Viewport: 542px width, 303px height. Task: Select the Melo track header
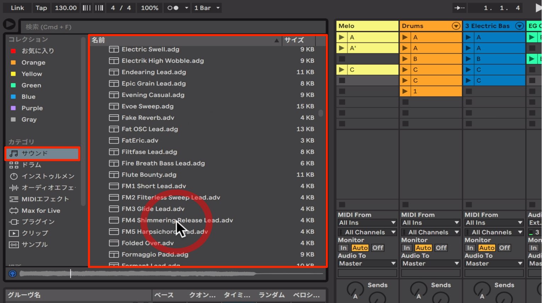pyautogui.click(x=367, y=26)
